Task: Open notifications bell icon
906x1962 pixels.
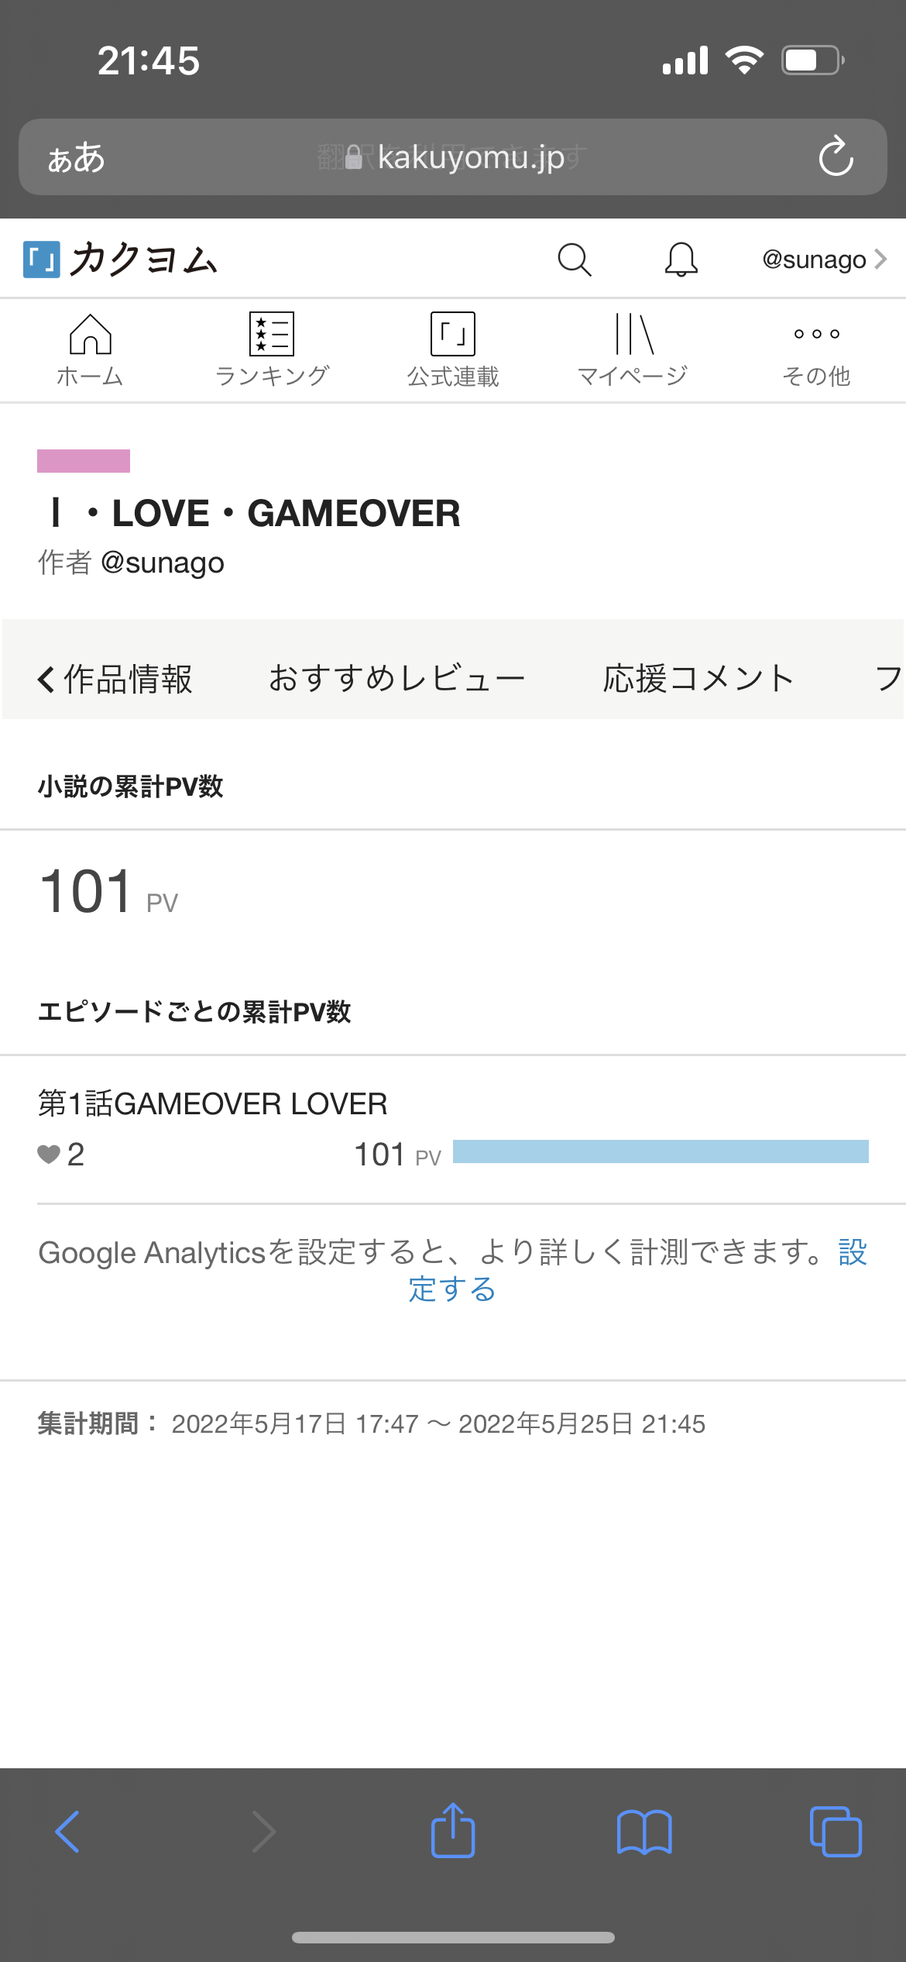Action: [681, 260]
